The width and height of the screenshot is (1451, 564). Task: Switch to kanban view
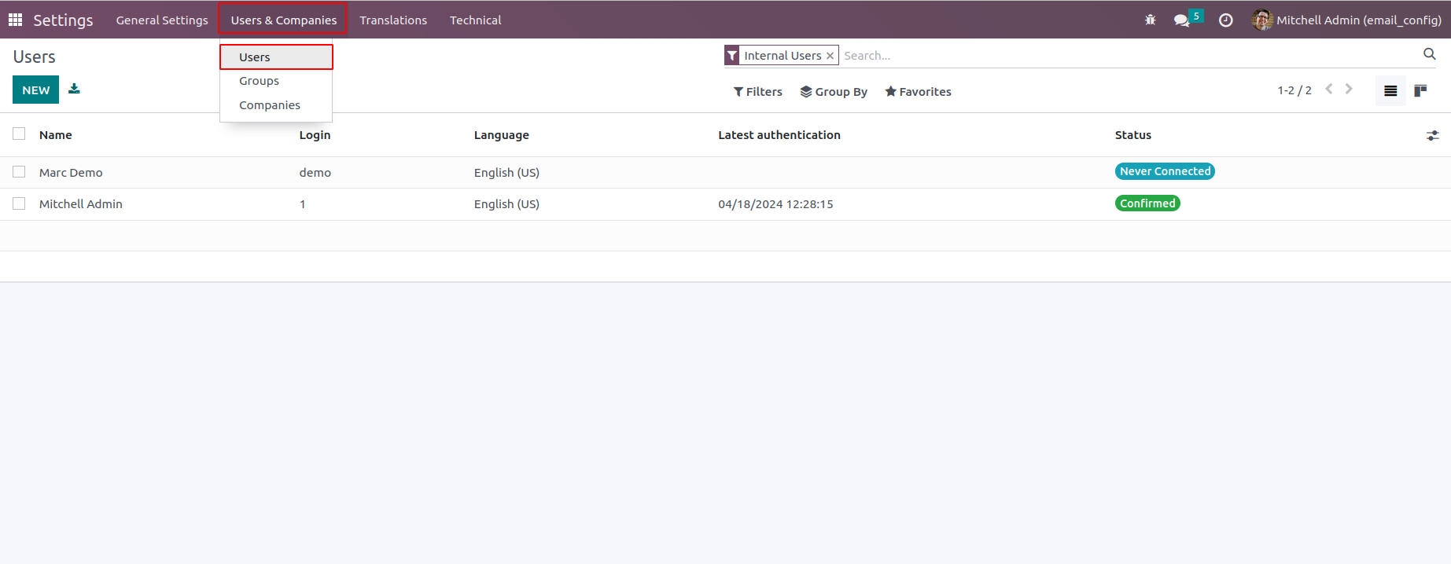(x=1420, y=91)
